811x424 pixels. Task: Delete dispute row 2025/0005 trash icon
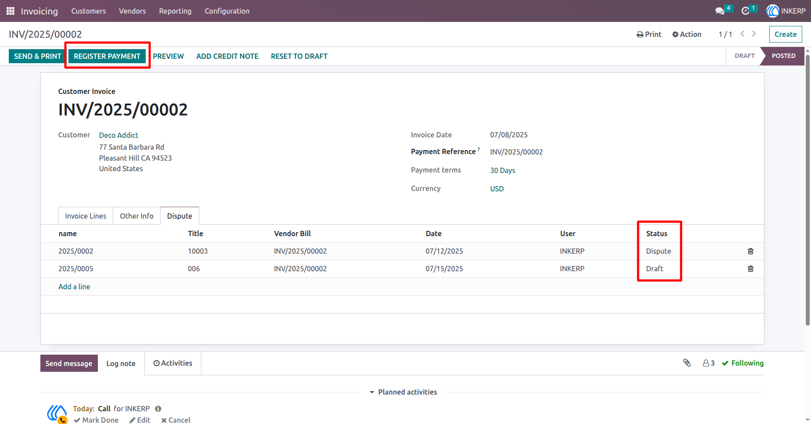[x=750, y=269]
